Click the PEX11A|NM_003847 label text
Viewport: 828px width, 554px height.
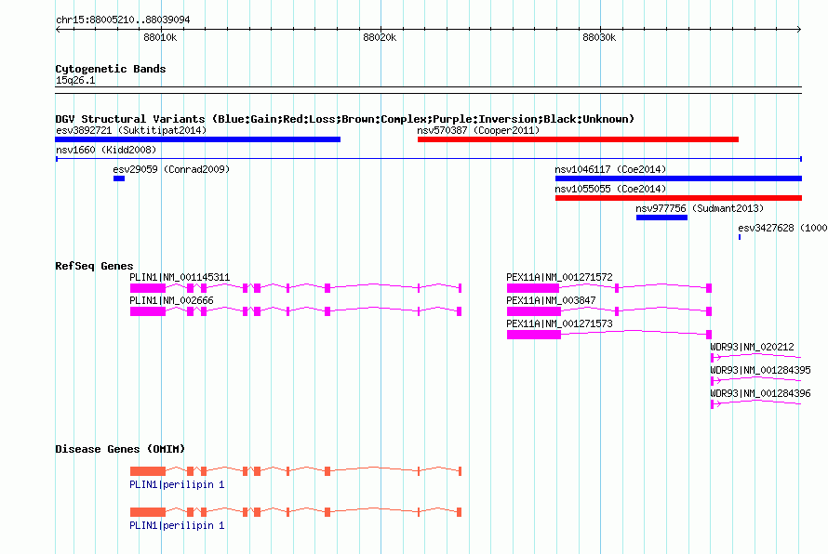pyautogui.click(x=551, y=300)
